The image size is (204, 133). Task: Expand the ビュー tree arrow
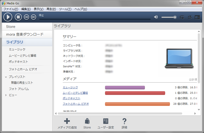(6, 95)
